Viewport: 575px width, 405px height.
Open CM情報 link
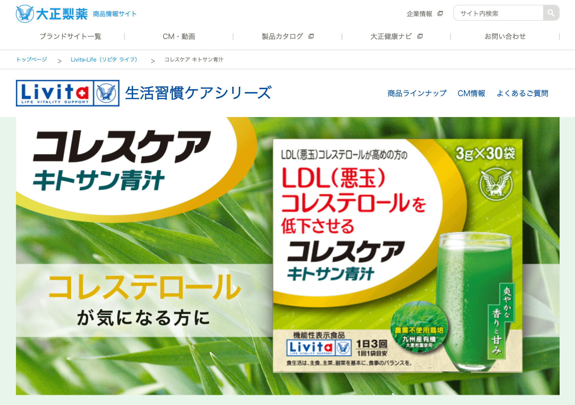(x=471, y=93)
